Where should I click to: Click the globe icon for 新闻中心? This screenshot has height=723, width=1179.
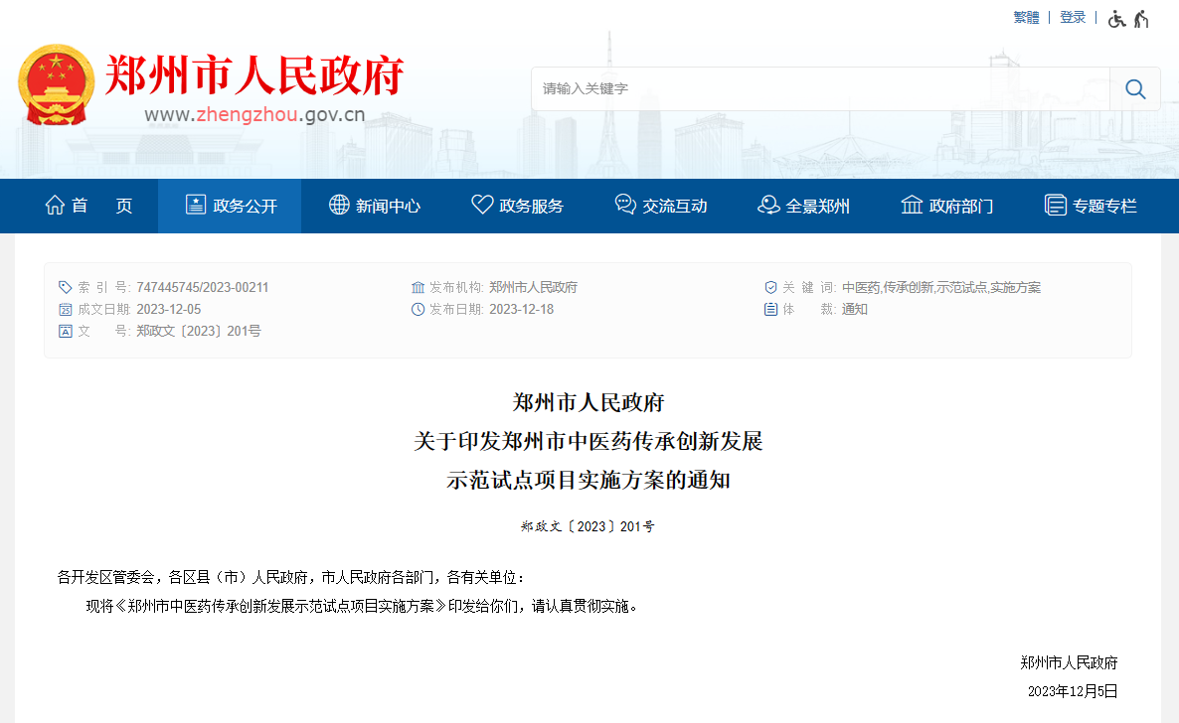[x=339, y=206]
